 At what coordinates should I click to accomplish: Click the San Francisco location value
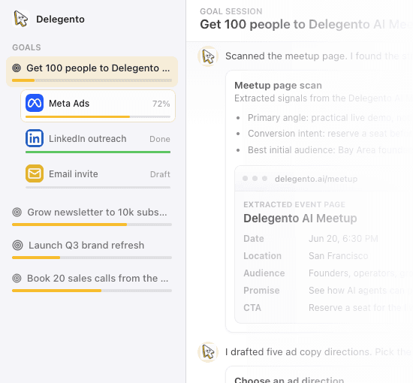click(x=339, y=256)
